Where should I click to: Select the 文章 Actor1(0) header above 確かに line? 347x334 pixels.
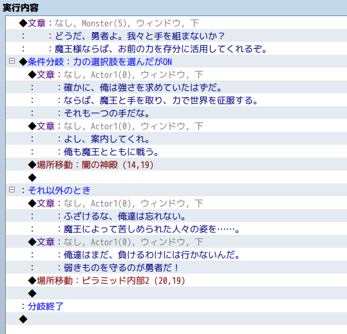pos(176,75)
